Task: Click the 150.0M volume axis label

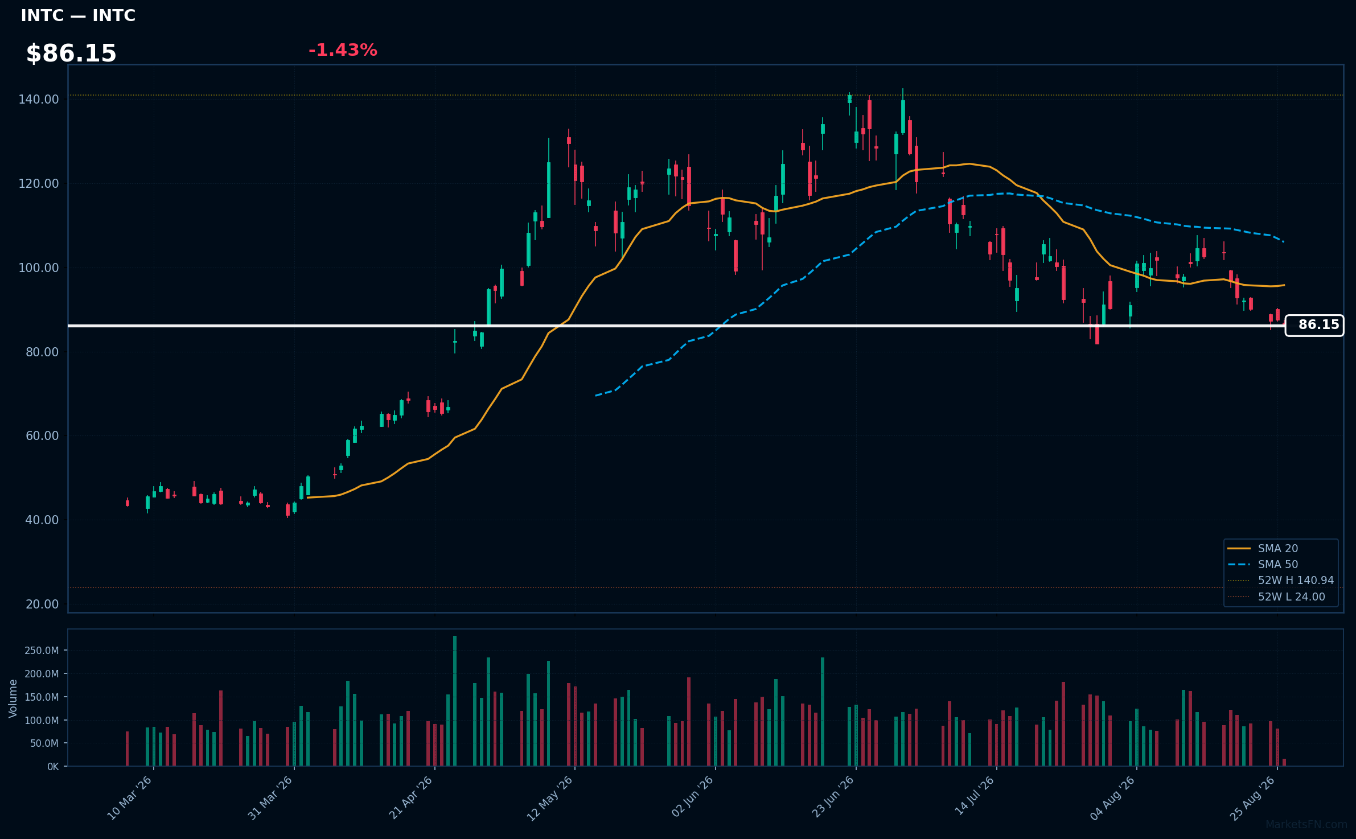Action: coord(42,697)
